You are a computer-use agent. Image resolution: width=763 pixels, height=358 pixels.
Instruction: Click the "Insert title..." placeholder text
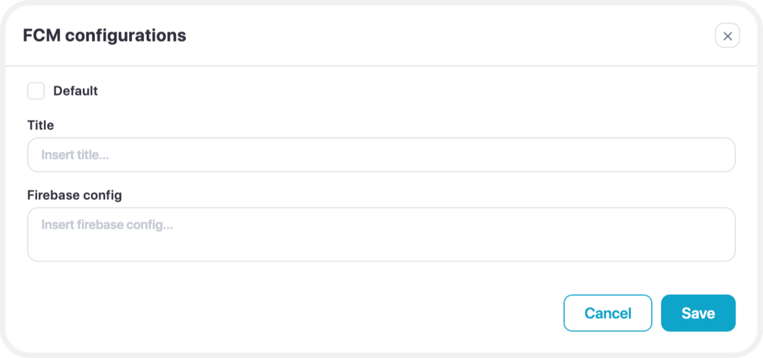(x=75, y=155)
